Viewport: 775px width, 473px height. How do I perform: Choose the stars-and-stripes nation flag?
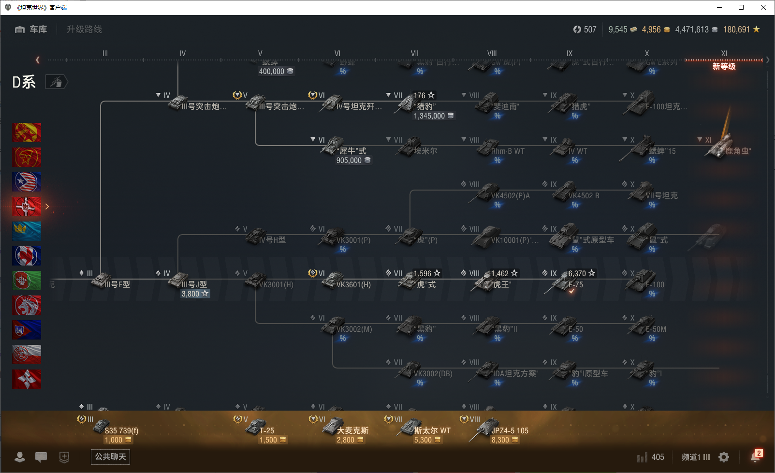tap(27, 182)
